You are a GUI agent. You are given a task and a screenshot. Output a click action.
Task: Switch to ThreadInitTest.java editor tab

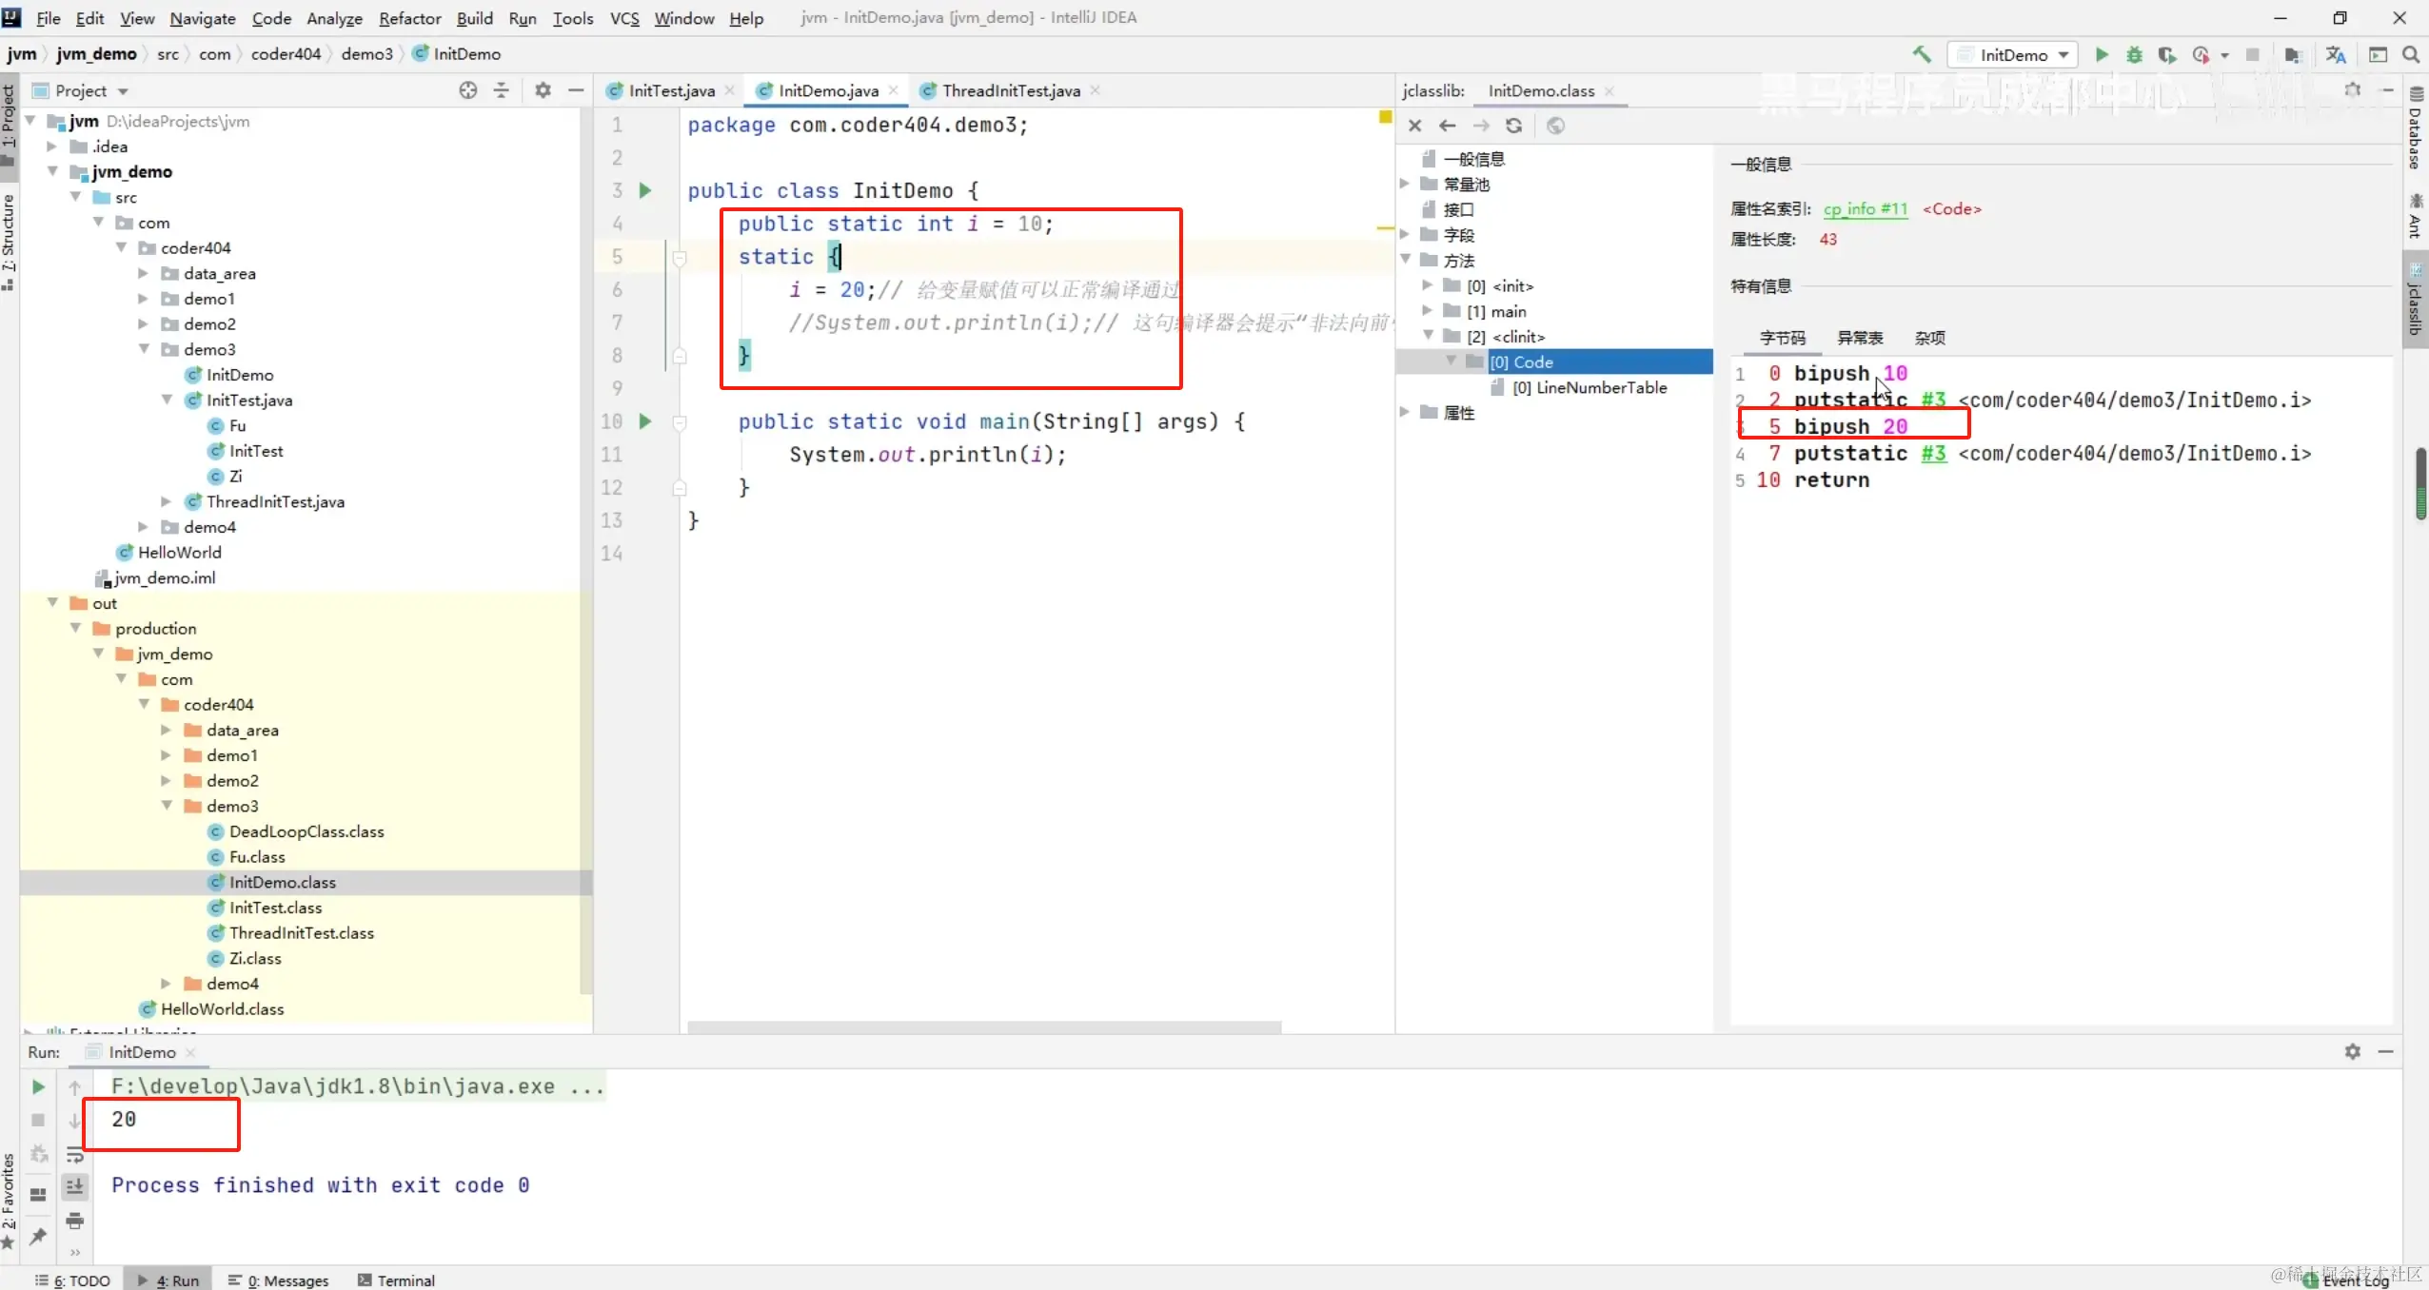tap(1010, 90)
